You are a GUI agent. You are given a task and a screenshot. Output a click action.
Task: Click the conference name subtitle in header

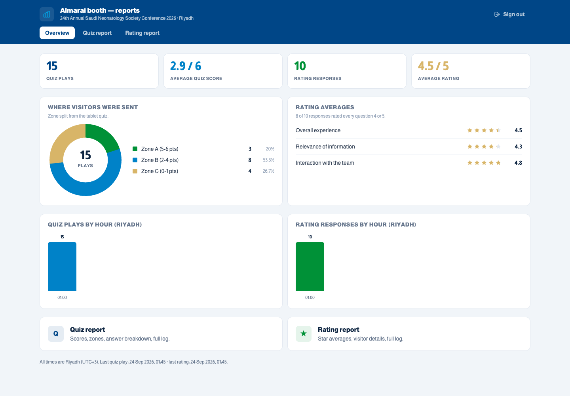(127, 18)
